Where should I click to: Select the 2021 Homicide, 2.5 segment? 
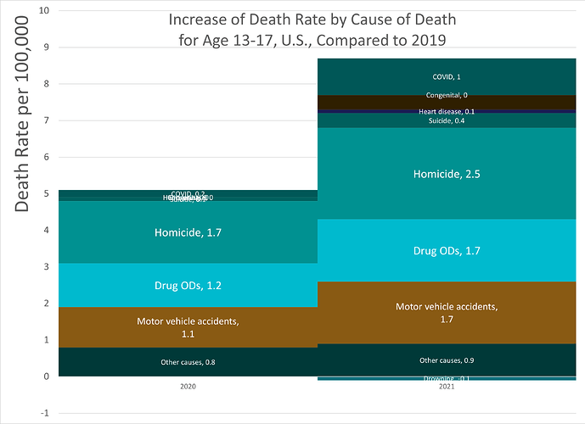pyautogui.click(x=447, y=174)
